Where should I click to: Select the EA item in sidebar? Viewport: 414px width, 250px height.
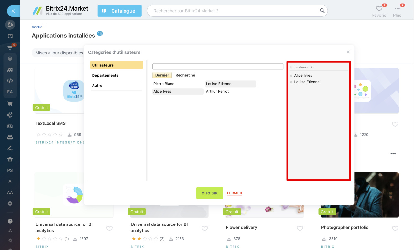pos(10,92)
